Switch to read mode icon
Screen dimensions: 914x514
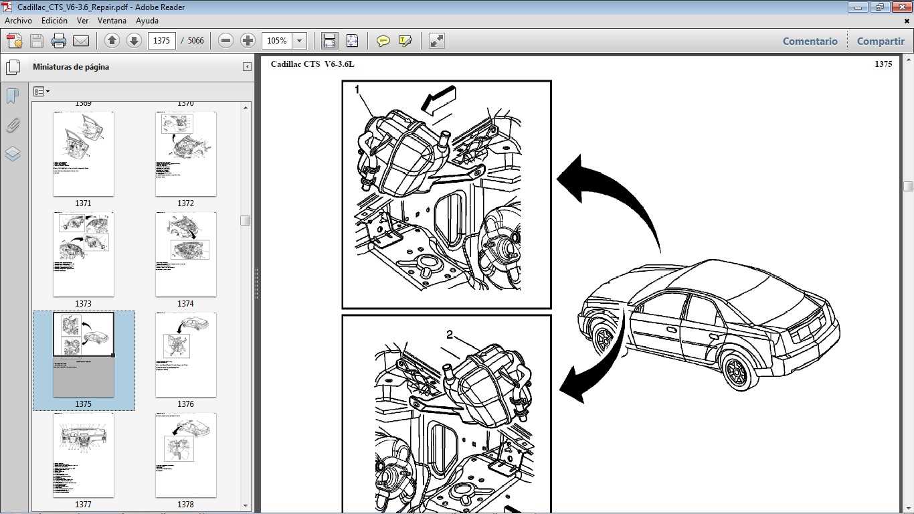pos(437,41)
